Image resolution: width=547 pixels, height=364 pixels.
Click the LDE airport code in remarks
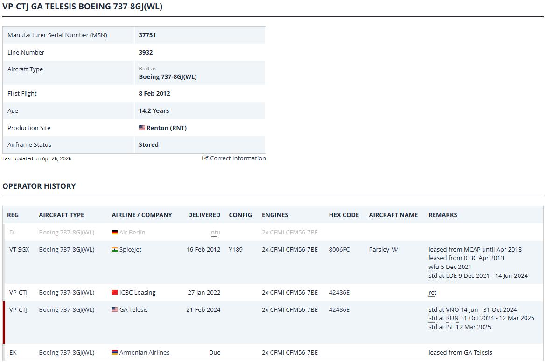451,276
